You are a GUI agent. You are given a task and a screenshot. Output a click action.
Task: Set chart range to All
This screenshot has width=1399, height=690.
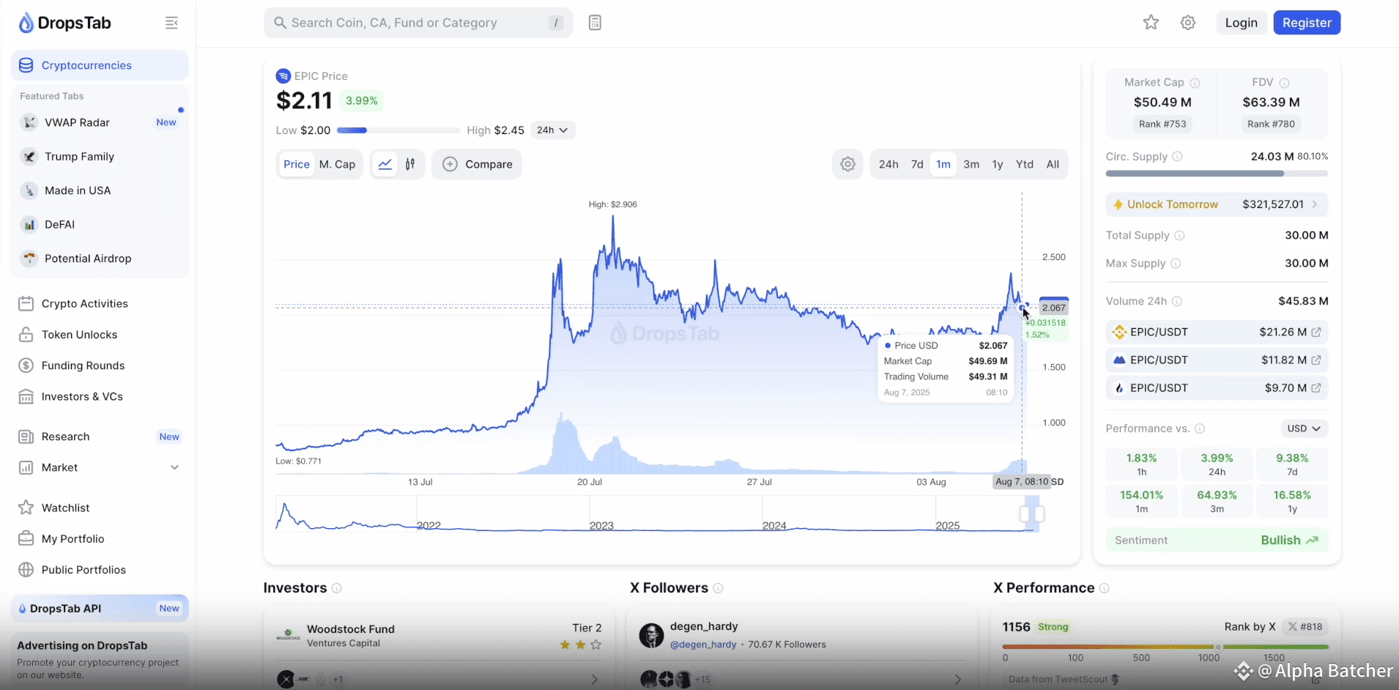1053,164
